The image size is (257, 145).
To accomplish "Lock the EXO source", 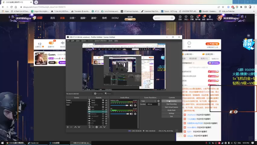I will point(106,107).
